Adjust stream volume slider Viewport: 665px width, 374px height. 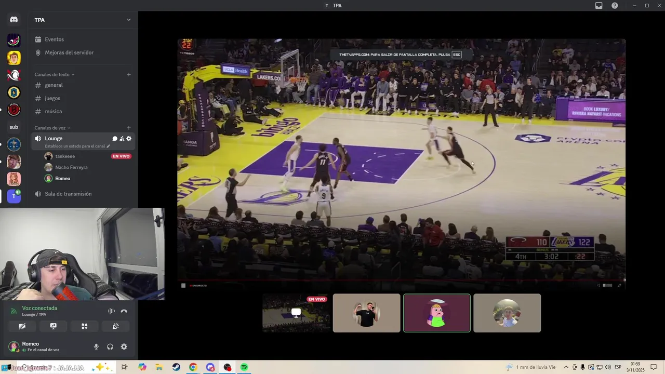607,285
